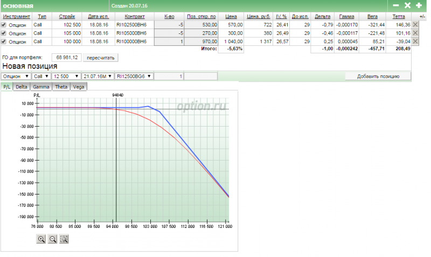
Task: Sort by Цена column header
Action: [x=231, y=17]
